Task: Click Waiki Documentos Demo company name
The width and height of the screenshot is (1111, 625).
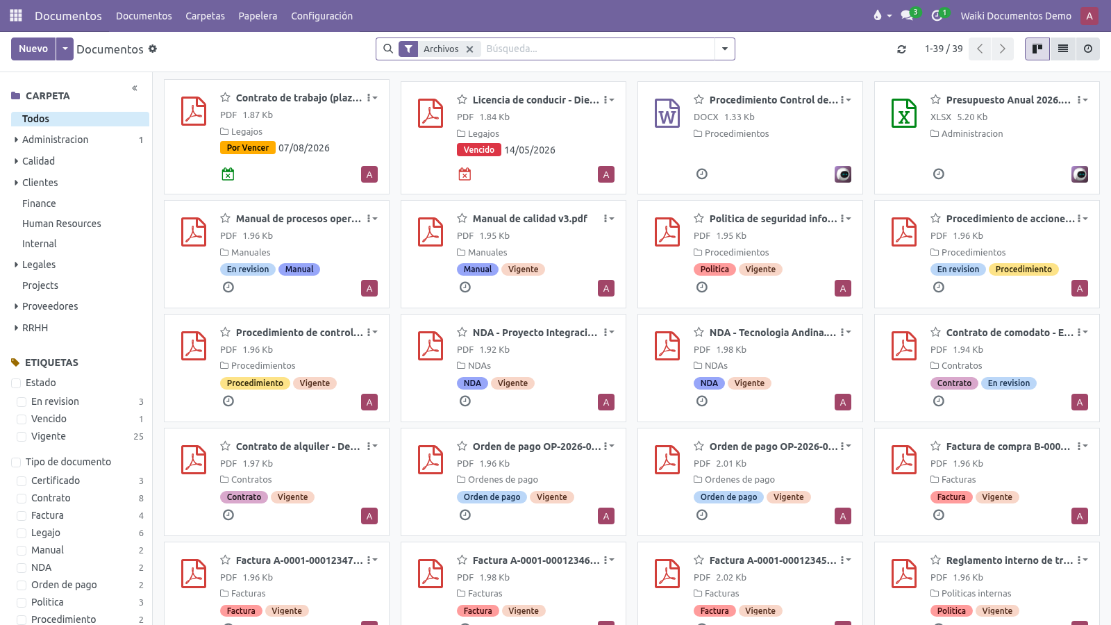Action: (1016, 16)
